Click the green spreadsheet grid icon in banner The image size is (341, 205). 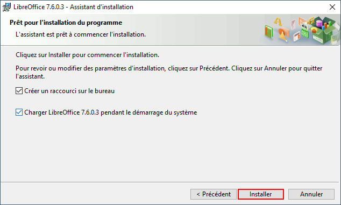pos(305,33)
